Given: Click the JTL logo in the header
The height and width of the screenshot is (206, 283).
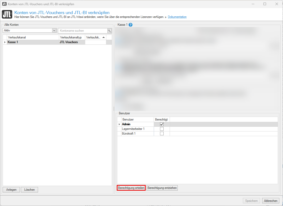Looking at the screenshot, I should [x=7, y=14].
